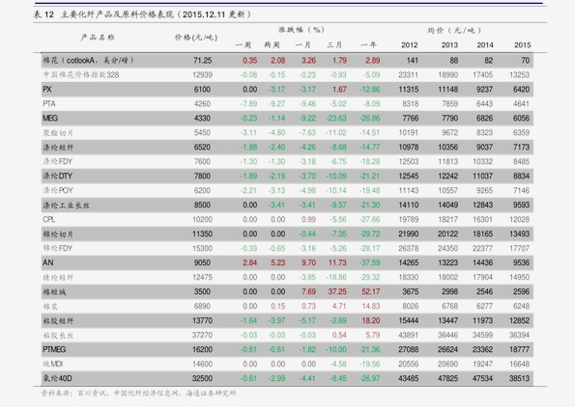Select the 资料来源 source footnote
This screenshot has height=407, width=575.
(139, 393)
